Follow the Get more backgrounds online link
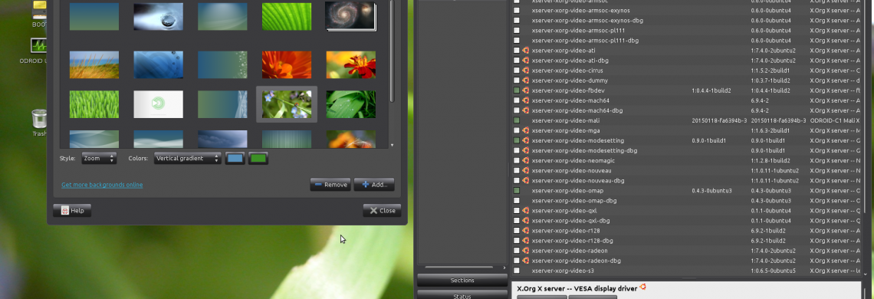 point(102,185)
